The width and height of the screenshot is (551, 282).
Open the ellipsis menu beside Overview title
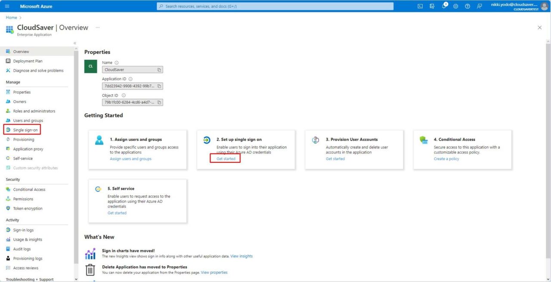(97, 27)
